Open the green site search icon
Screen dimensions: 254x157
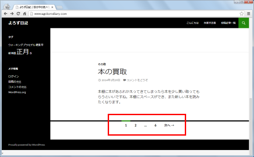tap(243, 23)
